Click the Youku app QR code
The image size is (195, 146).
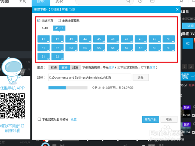[12, 106]
